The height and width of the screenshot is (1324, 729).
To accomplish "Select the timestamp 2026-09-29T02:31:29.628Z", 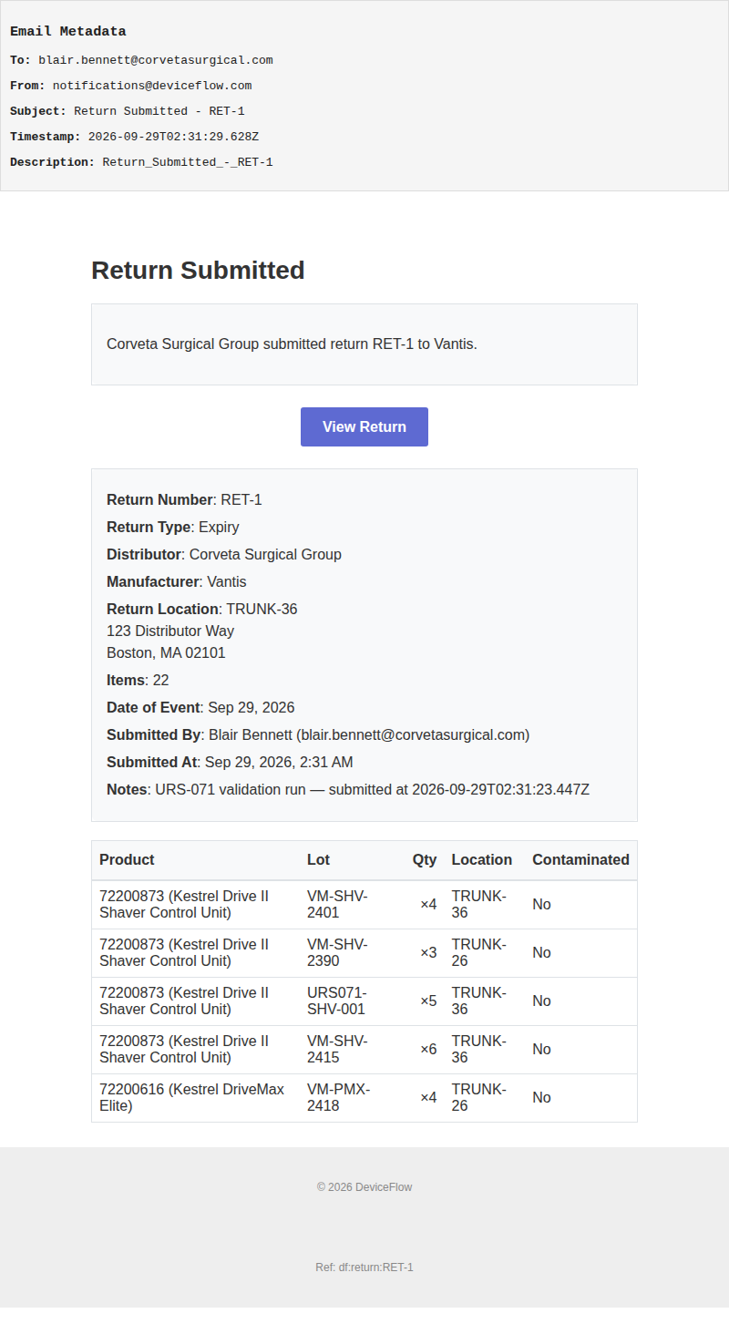I will pos(173,137).
